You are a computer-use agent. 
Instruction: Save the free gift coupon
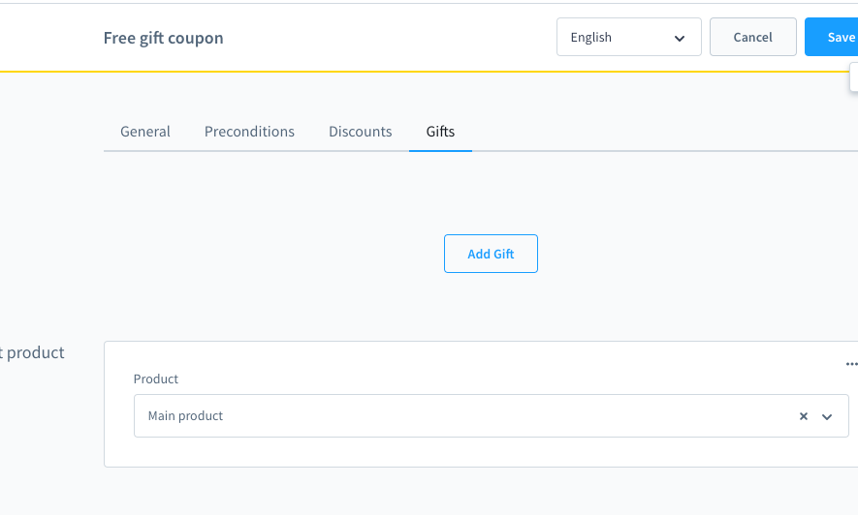(838, 38)
